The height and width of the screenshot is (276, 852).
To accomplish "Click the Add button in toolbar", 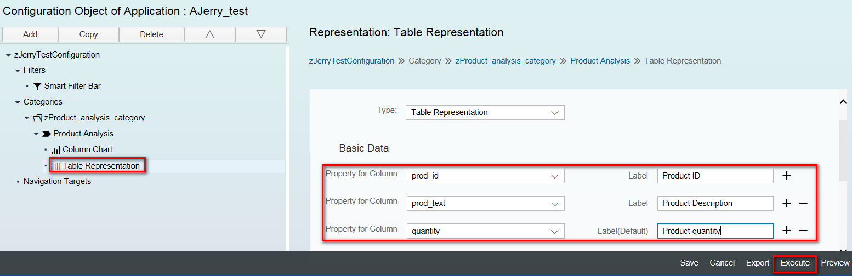I will (x=30, y=34).
